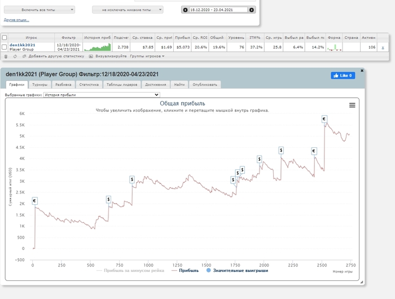395x299 pixels.
Task: Click the Форма mini chart in row
Action: (x=334, y=47)
